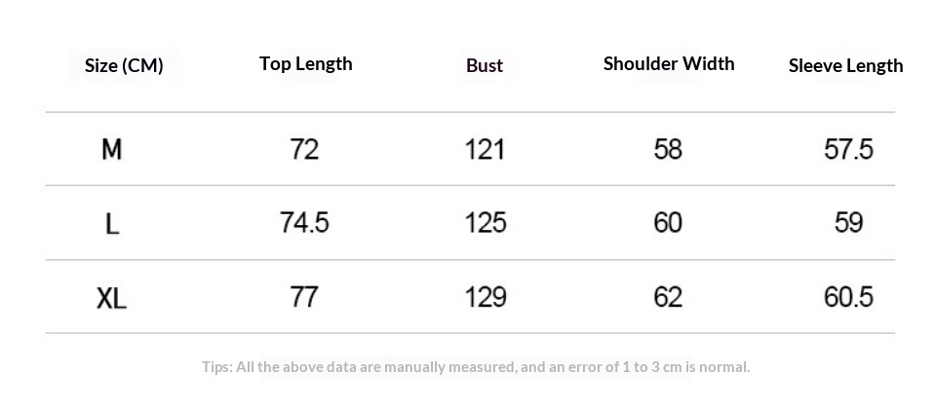The image size is (935, 411).
Task: Select the top length value 74.5
Action: tap(304, 223)
